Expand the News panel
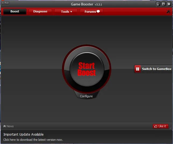The height and width of the screenshot is (144, 173). pyautogui.click(x=9, y=126)
